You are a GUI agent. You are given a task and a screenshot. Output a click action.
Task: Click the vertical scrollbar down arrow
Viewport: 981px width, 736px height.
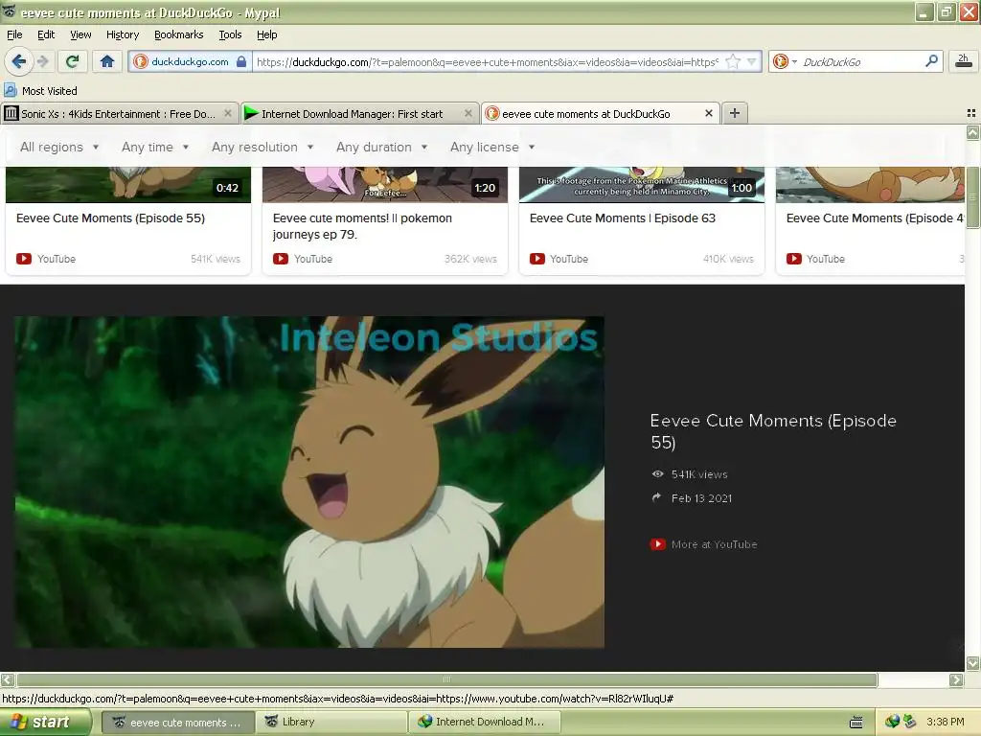[972, 662]
